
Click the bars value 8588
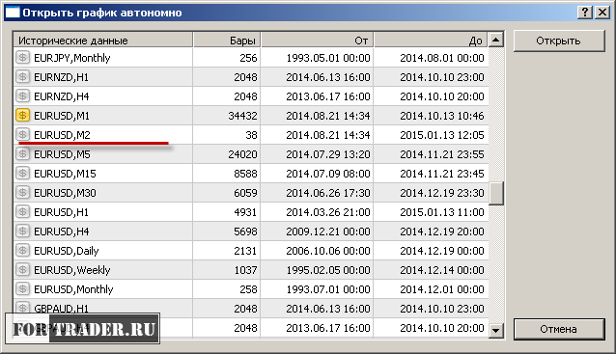tap(245, 174)
